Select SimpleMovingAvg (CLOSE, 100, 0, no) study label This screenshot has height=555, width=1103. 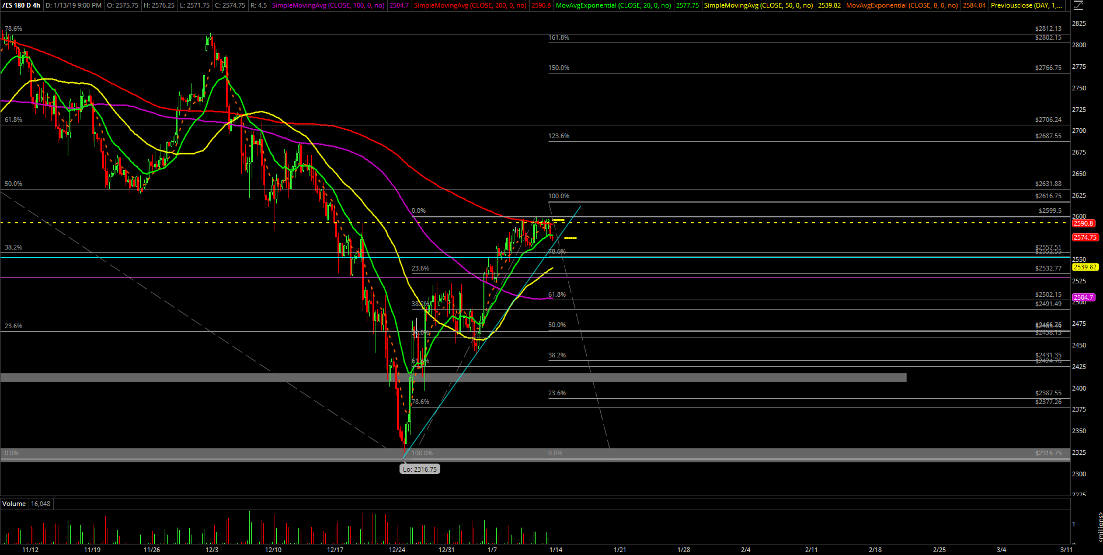[x=328, y=5]
